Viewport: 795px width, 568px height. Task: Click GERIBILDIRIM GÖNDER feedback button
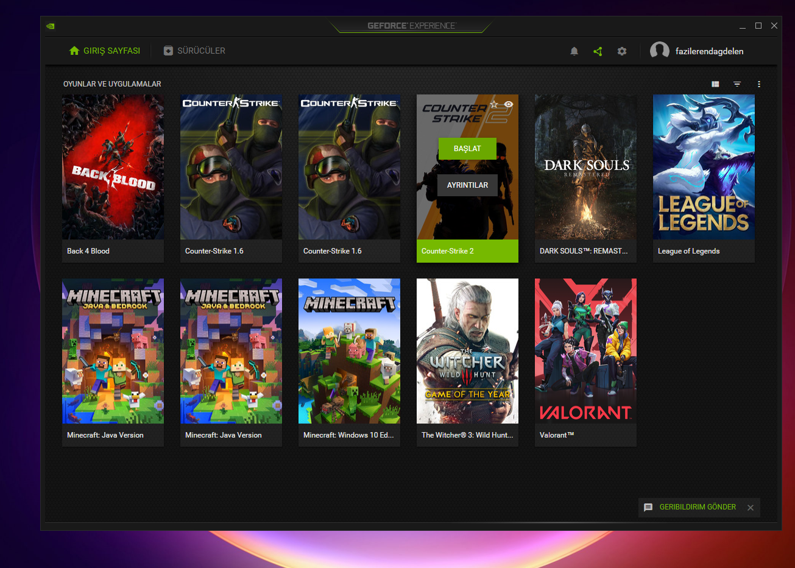(698, 507)
